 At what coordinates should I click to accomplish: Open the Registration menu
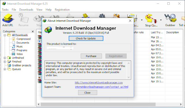tap(62, 10)
